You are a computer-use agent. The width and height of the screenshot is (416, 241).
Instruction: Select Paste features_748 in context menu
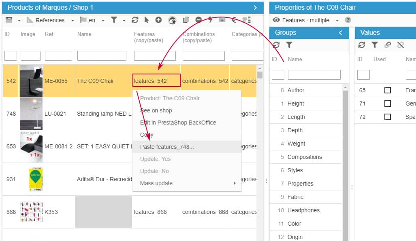167,147
